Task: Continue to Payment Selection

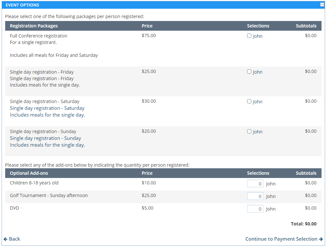Action: pyautogui.click(x=281, y=239)
